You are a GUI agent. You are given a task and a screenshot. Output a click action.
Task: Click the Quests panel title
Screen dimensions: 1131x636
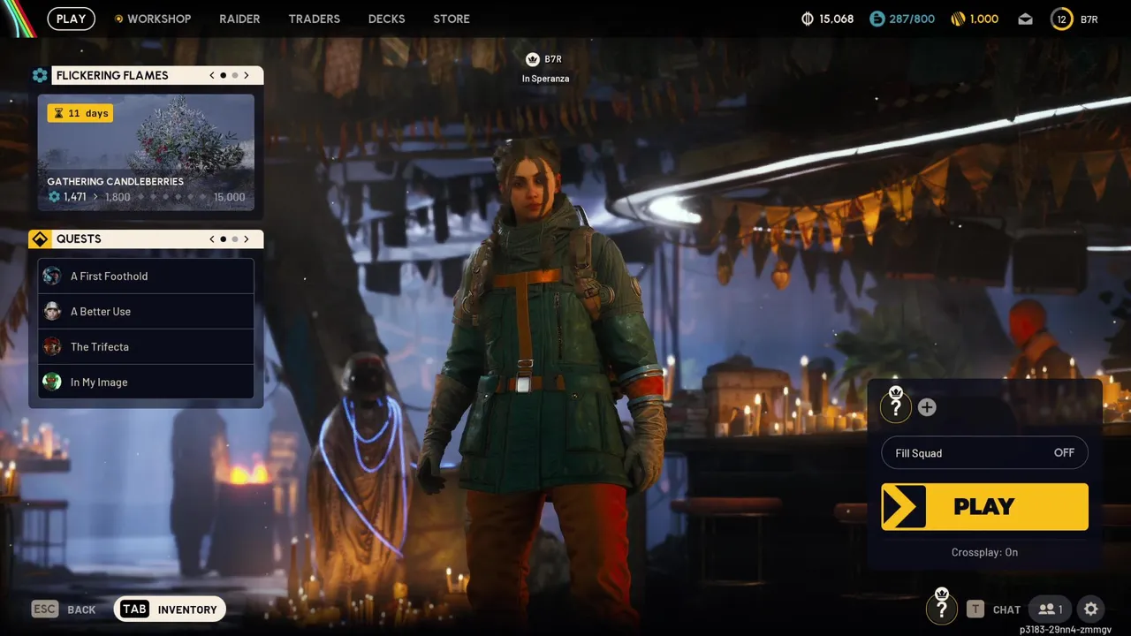coord(79,238)
